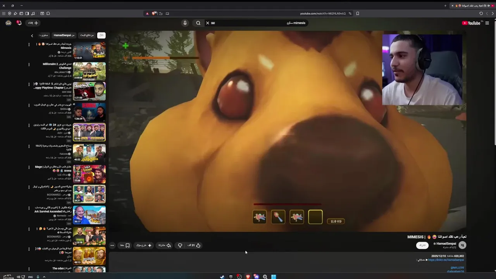Viewport: 496px width, 279px height.
Task: Open the @MrLLE99 mention link
Action: point(457,268)
